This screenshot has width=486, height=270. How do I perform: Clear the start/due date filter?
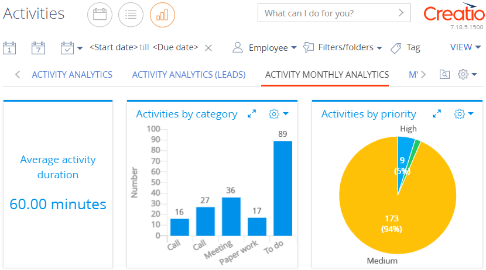tap(208, 48)
